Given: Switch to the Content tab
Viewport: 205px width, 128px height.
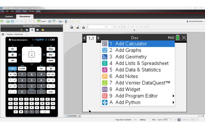Looking at the screenshot, I should click(9, 16).
